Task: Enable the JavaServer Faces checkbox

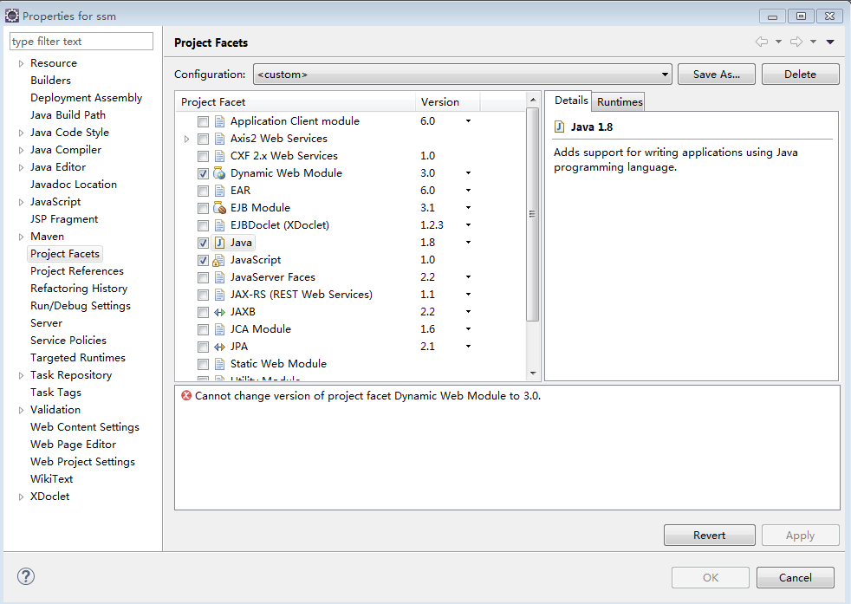Action: pyautogui.click(x=203, y=277)
